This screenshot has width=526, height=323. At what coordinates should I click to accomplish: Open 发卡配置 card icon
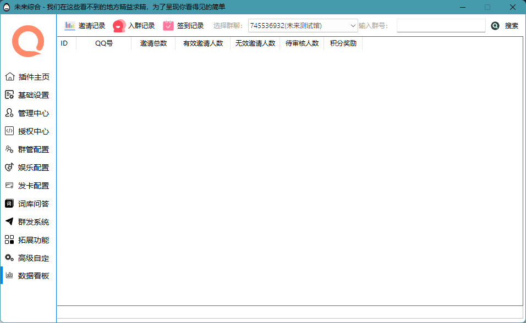[x=9, y=186]
